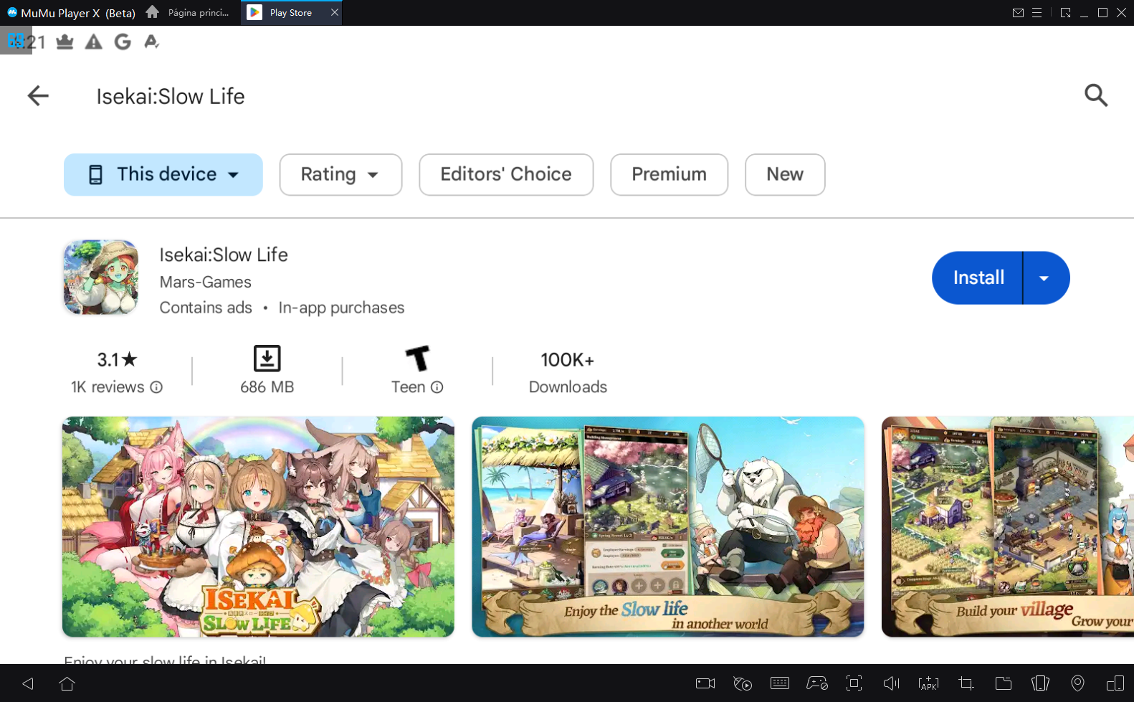The image size is (1134, 702).
Task: Toggle the Premium filter chip
Action: pos(669,174)
